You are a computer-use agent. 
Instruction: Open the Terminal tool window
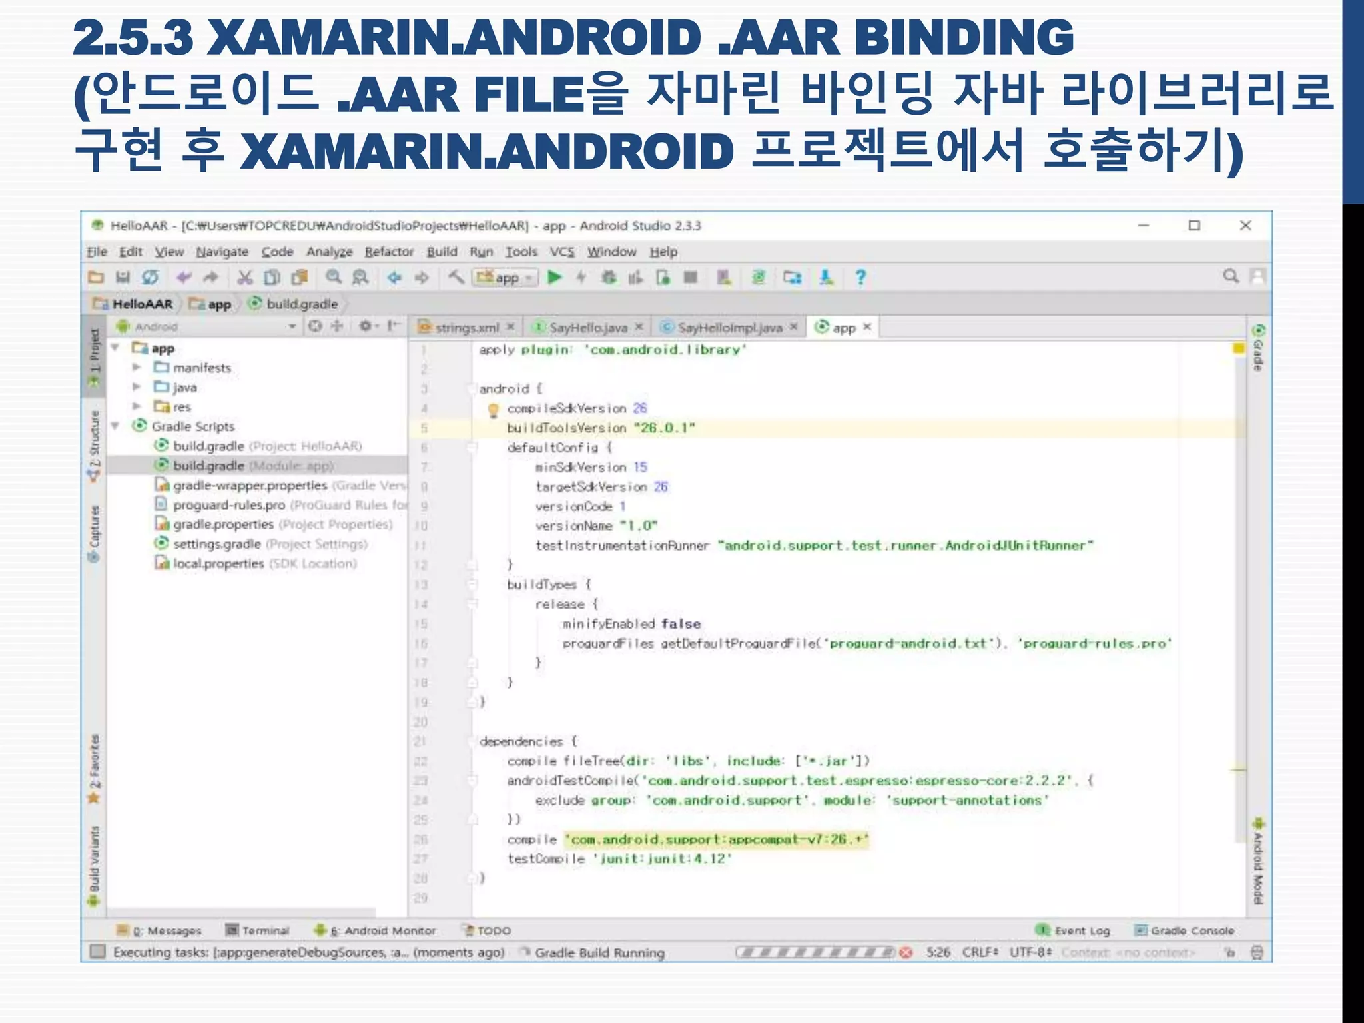[258, 930]
